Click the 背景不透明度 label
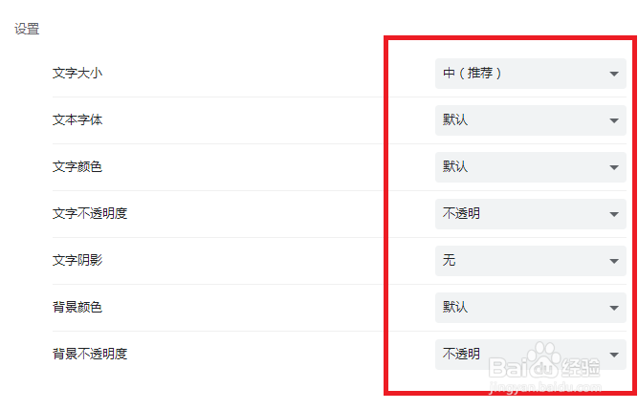This screenshot has height=410, width=638. (x=90, y=355)
